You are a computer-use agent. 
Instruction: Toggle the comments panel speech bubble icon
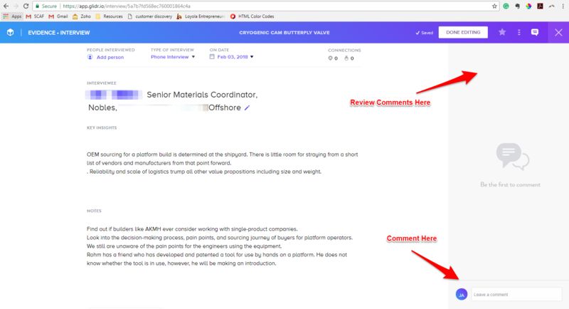pos(535,32)
